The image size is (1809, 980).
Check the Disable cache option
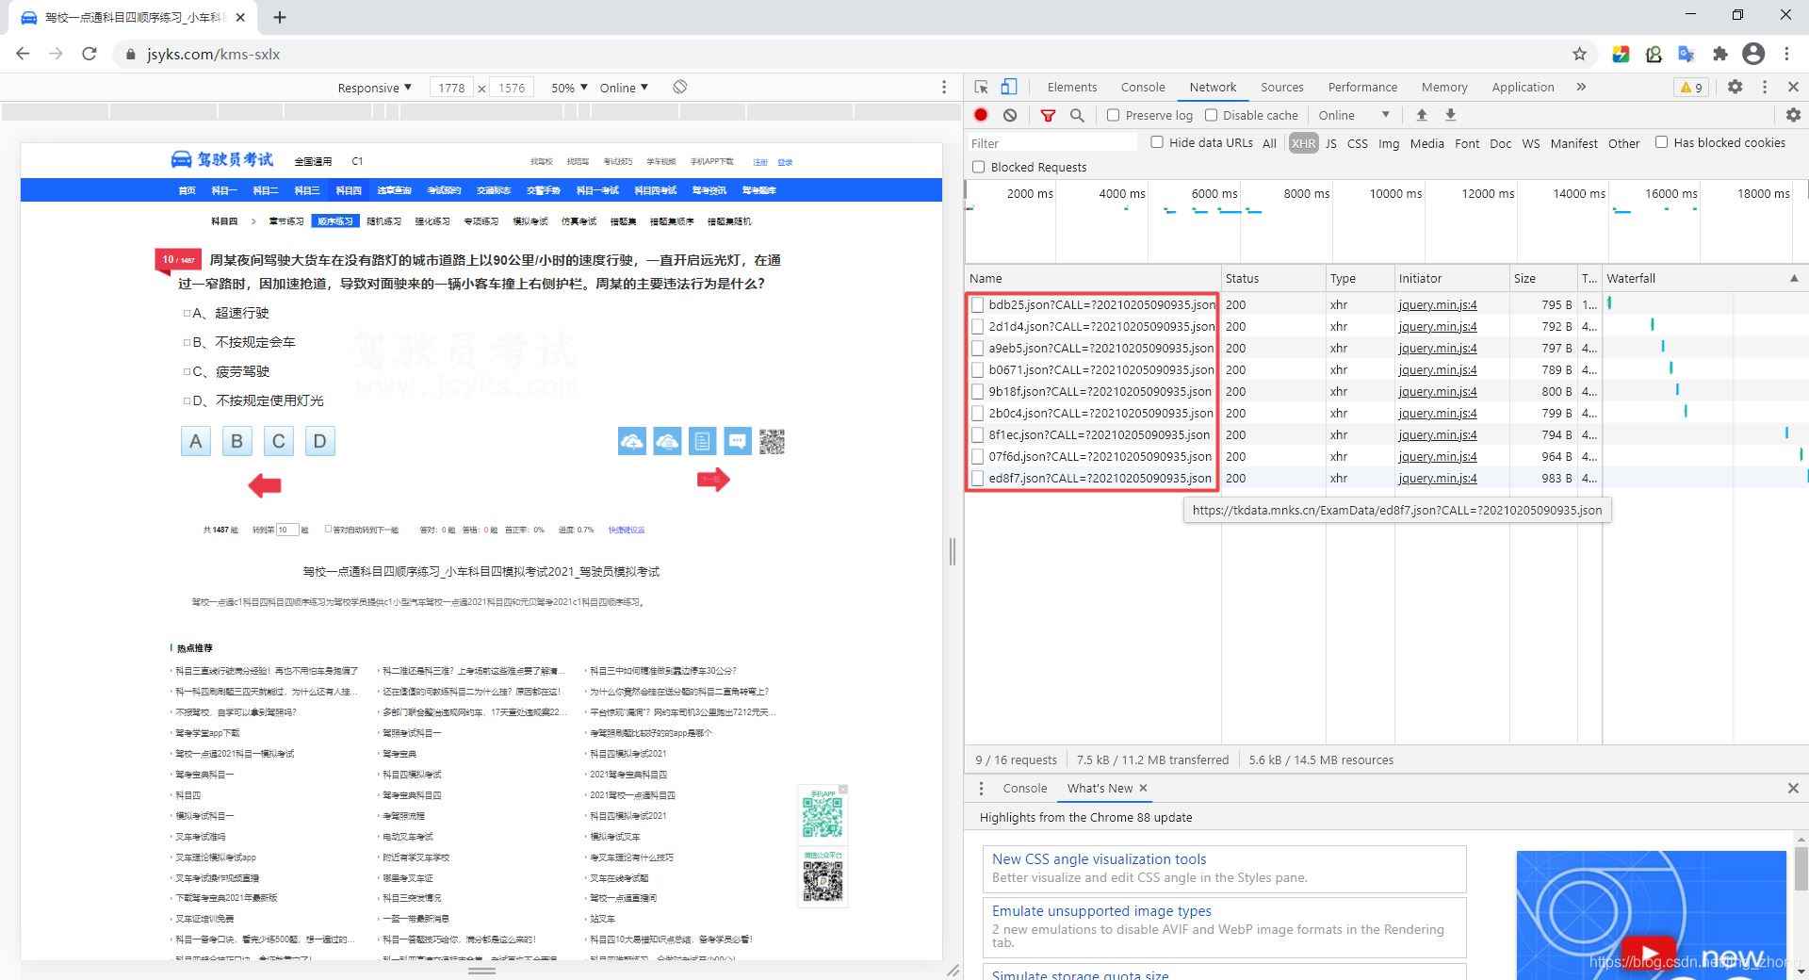pyautogui.click(x=1212, y=115)
